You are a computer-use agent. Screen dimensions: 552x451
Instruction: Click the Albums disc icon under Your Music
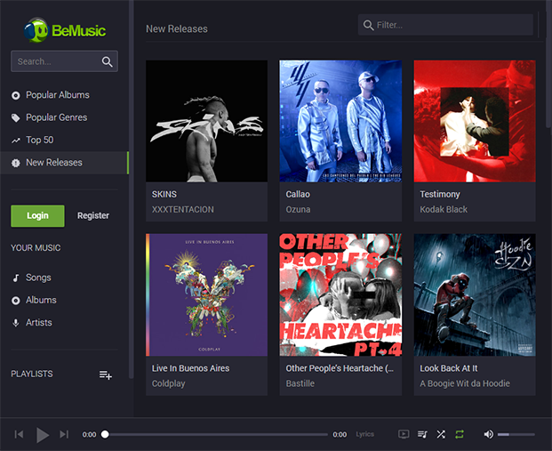point(15,301)
